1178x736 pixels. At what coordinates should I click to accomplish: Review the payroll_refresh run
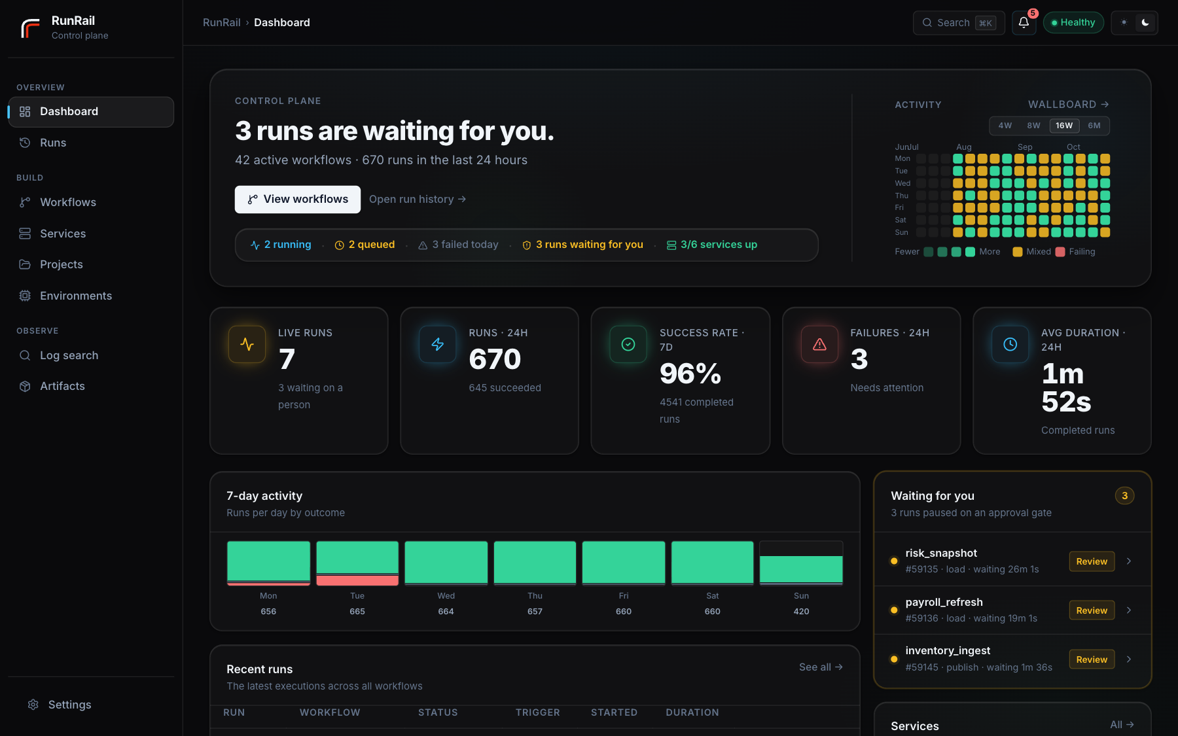(x=1092, y=610)
